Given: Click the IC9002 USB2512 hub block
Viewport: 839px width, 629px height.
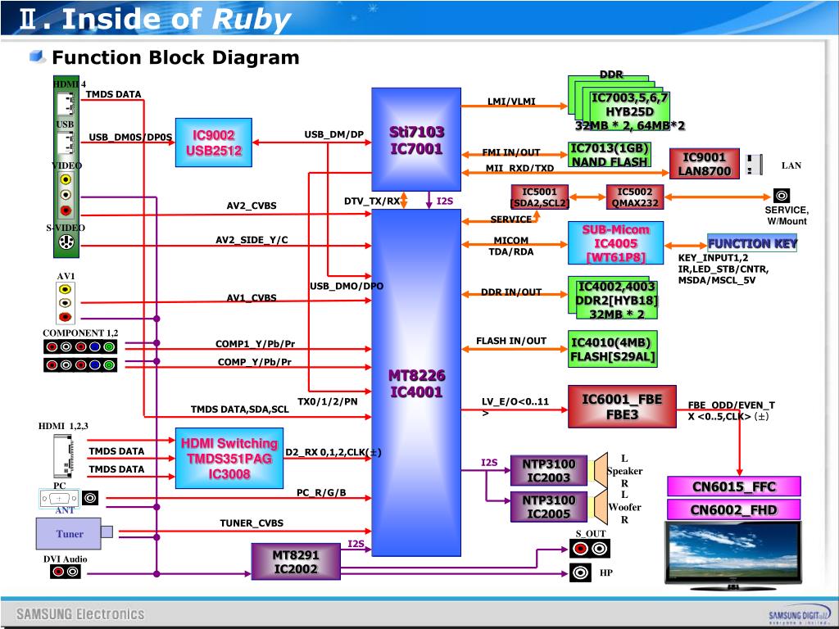Looking at the screenshot, I should point(214,143).
